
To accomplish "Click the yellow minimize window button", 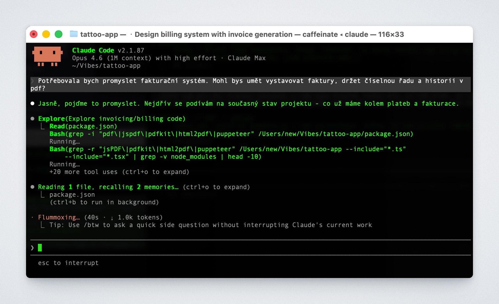I will pyautogui.click(x=46, y=34).
